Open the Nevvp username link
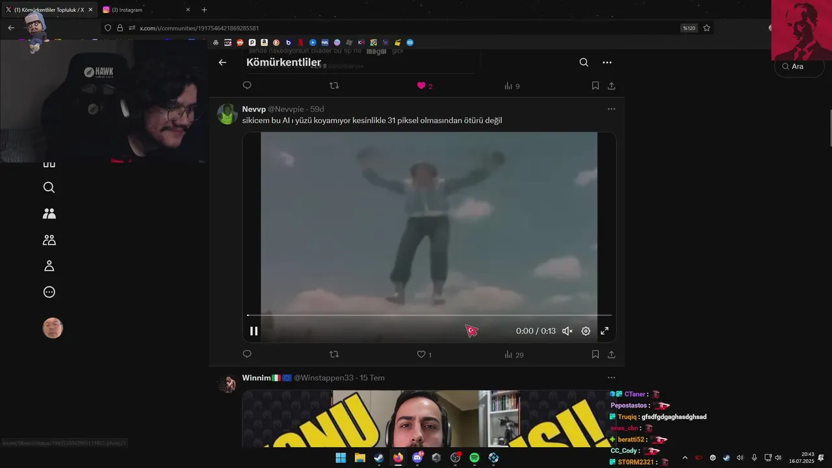 point(254,109)
